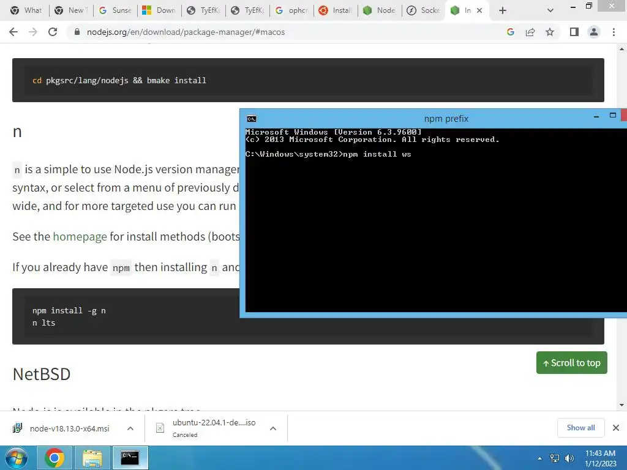The image size is (627, 470).
Task: Share this page icon
Action: (530, 32)
